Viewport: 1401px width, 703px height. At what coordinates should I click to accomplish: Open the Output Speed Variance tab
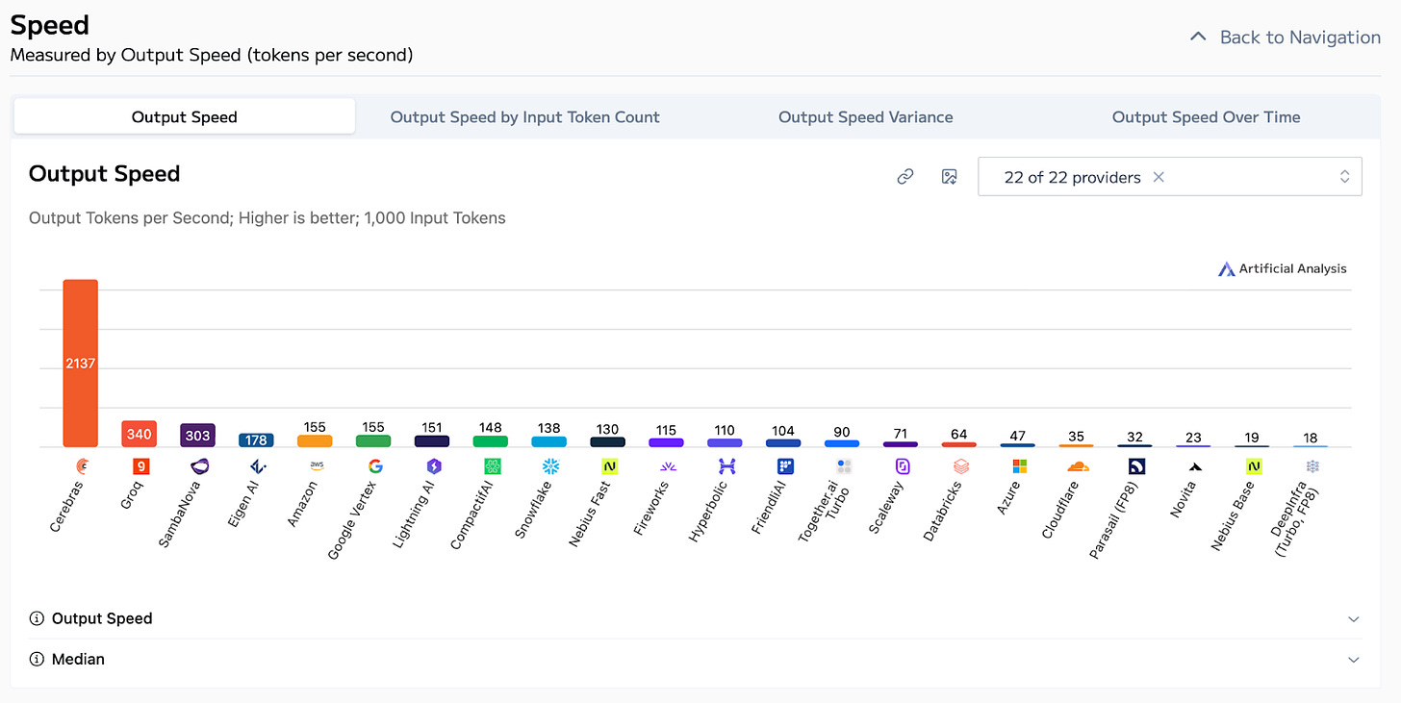point(866,117)
